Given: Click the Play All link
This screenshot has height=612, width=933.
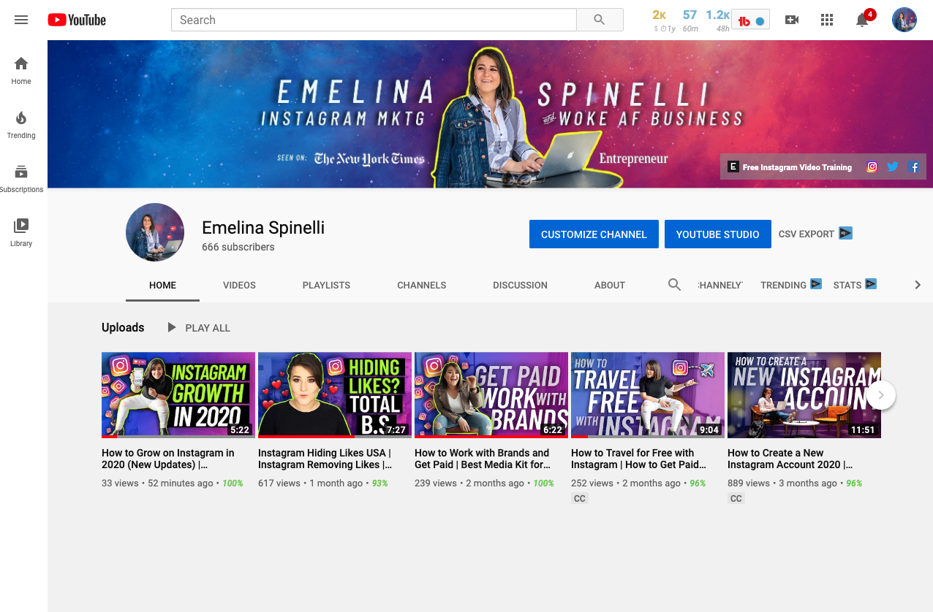Looking at the screenshot, I should (208, 328).
